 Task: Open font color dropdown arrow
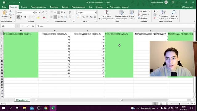46,17
